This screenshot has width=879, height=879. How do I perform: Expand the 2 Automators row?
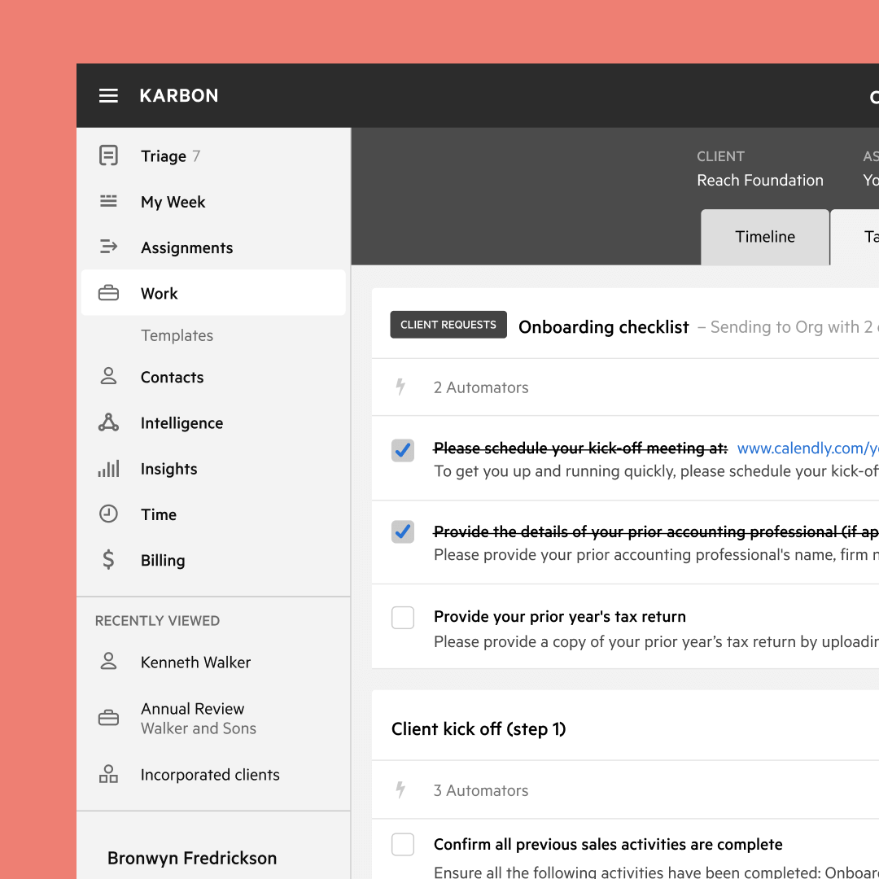pos(480,387)
